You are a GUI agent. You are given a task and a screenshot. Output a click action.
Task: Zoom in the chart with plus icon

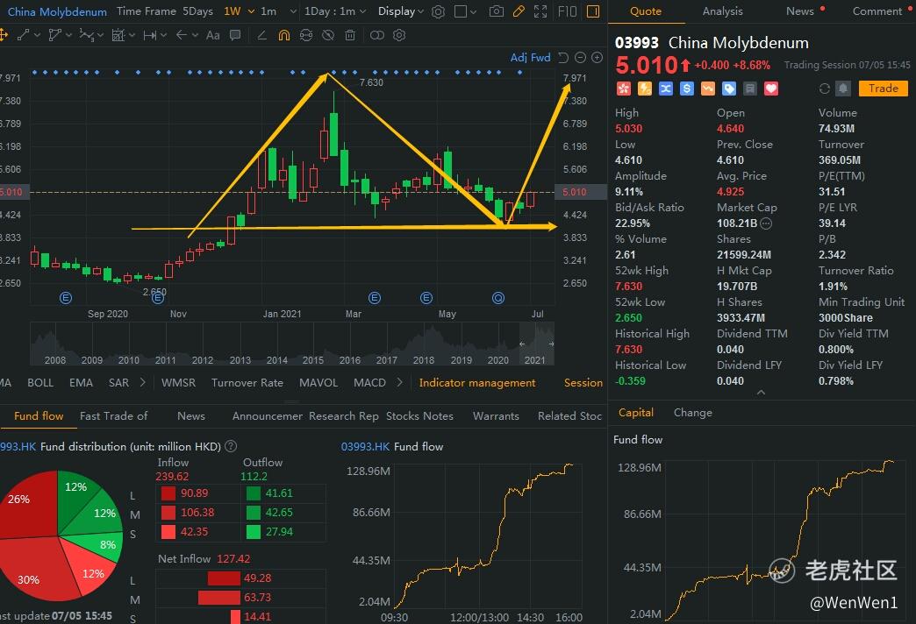pos(597,57)
